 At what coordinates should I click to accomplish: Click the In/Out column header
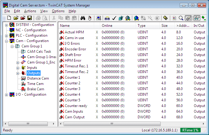(199, 26)
